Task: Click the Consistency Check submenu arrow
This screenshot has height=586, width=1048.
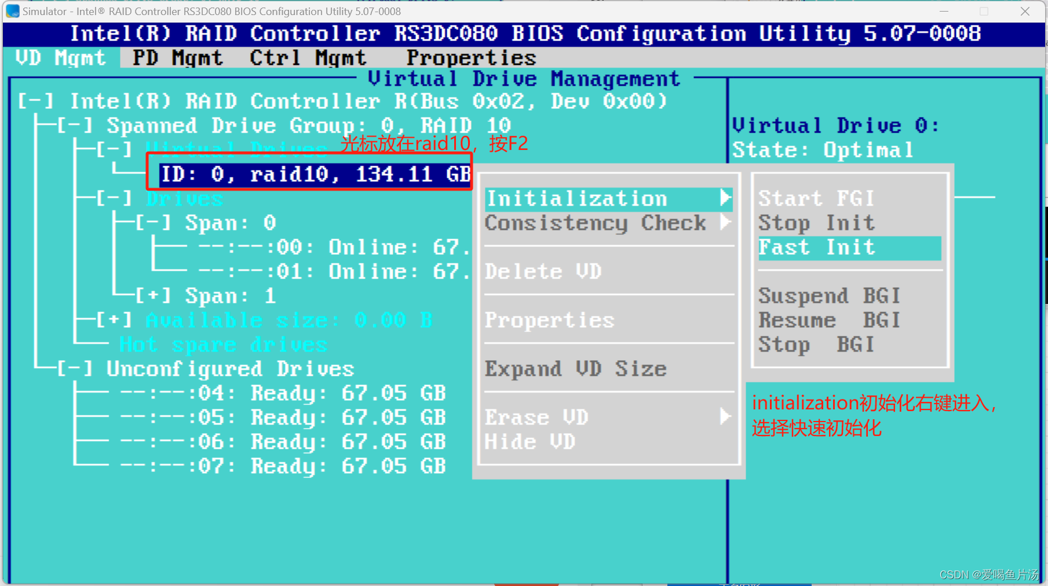Action: point(725,222)
